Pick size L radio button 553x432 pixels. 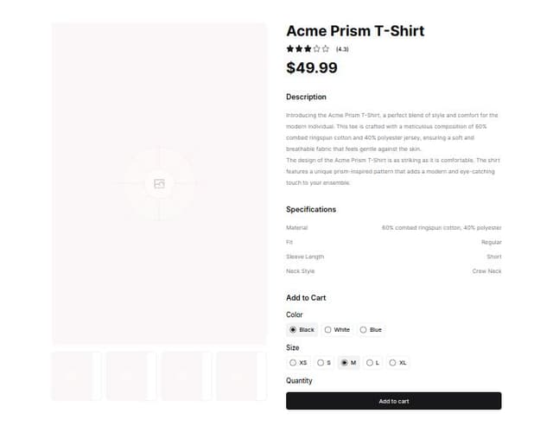370,363
